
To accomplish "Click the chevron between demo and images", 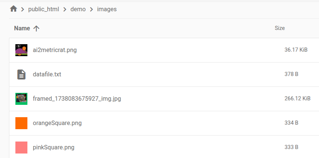I will 92,9.
